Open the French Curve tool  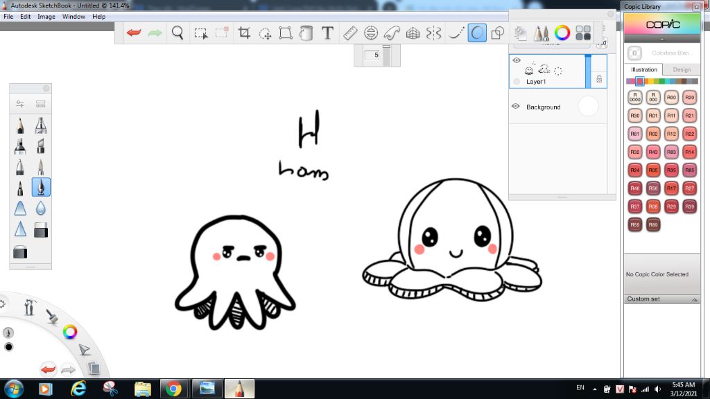click(392, 33)
